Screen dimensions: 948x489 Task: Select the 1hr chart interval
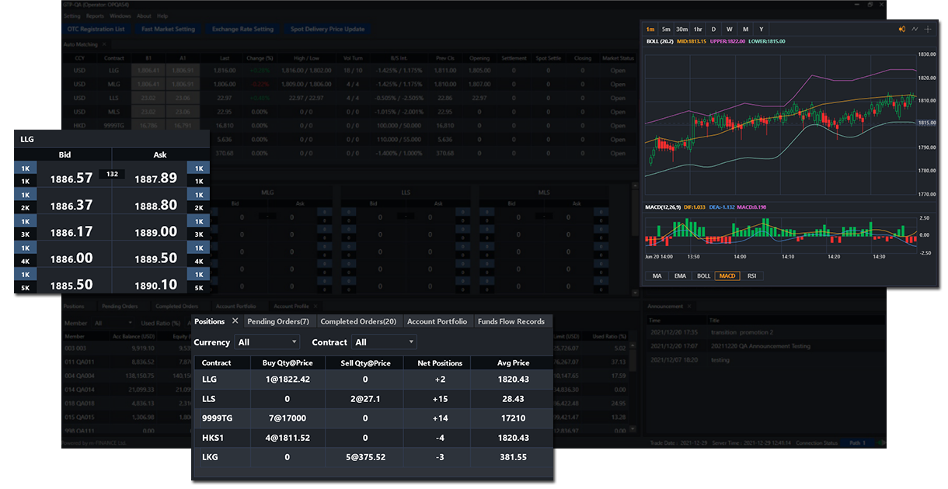tap(698, 29)
